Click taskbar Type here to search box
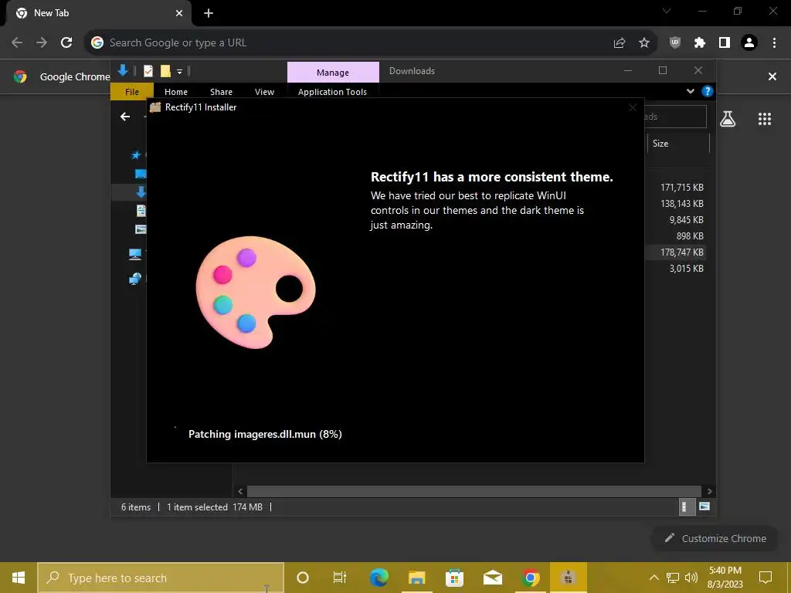Image resolution: width=791 pixels, height=593 pixels. pos(161,578)
